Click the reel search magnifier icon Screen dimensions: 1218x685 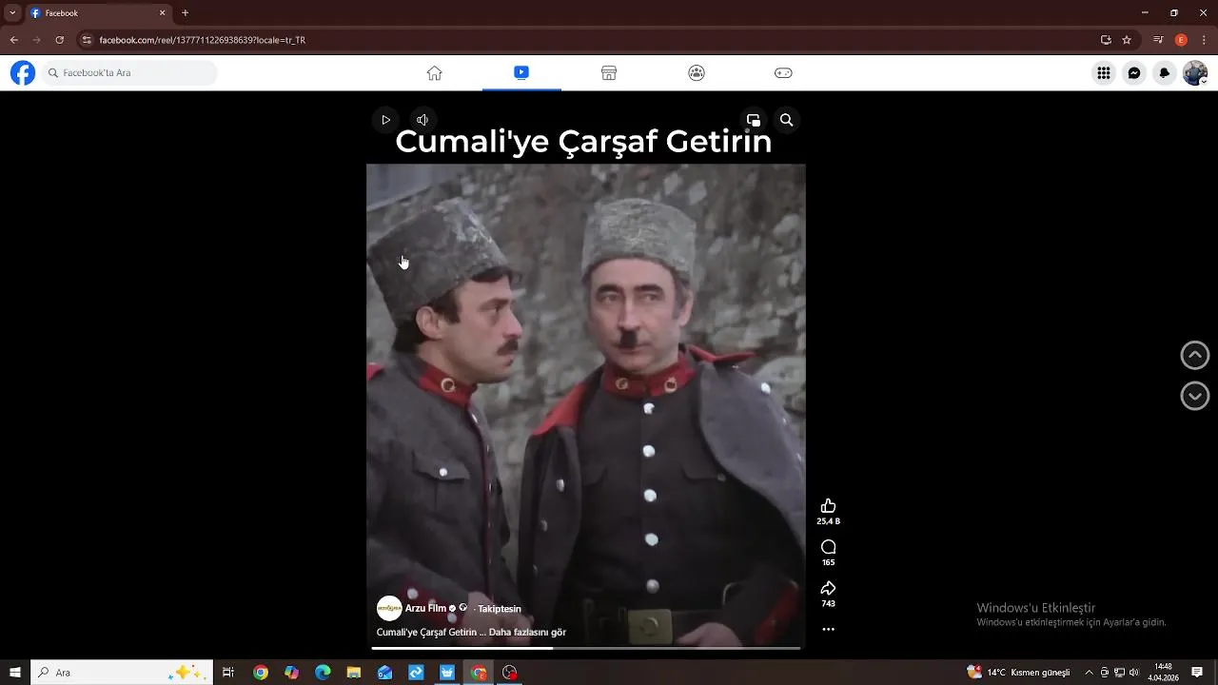tap(786, 120)
